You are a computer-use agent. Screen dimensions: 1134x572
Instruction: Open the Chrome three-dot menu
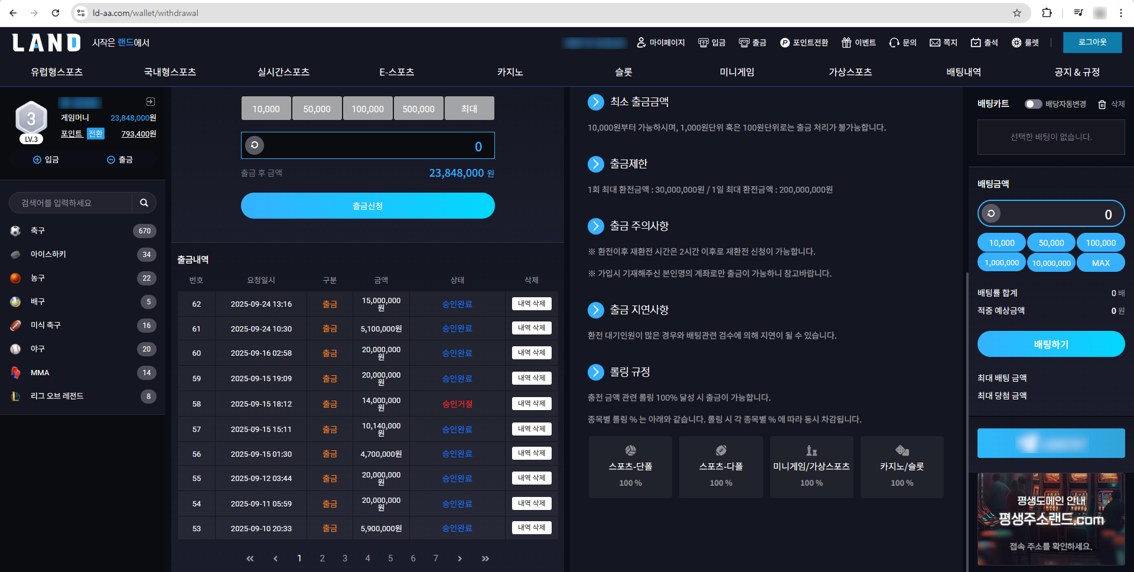coord(1121,13)
